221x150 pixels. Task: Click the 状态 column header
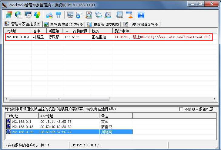(x=101, y=31)
